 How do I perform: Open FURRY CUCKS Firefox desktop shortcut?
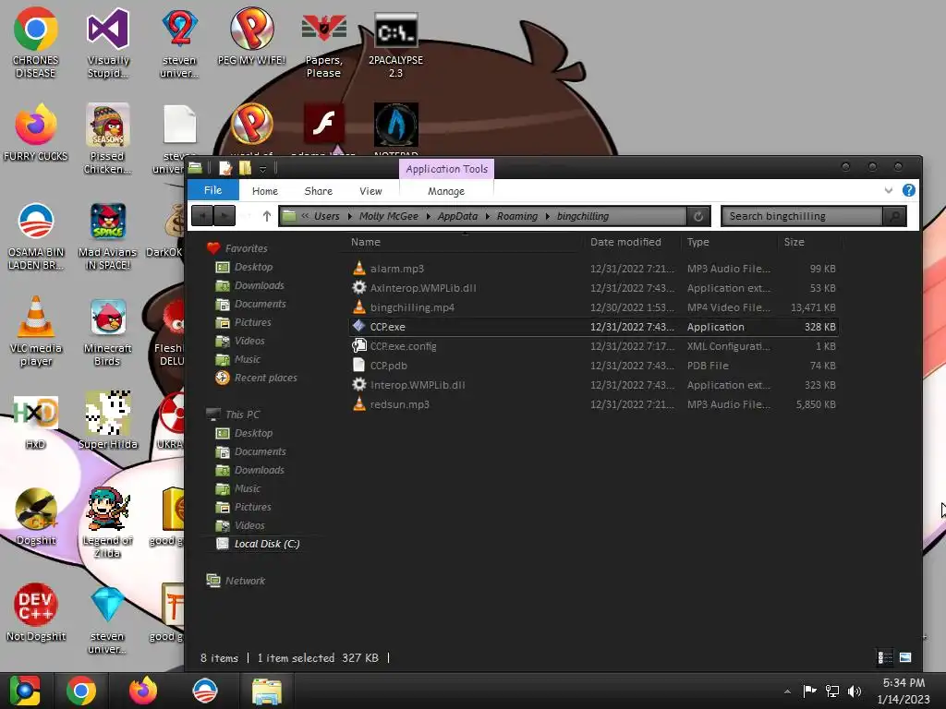click(36, 131)
